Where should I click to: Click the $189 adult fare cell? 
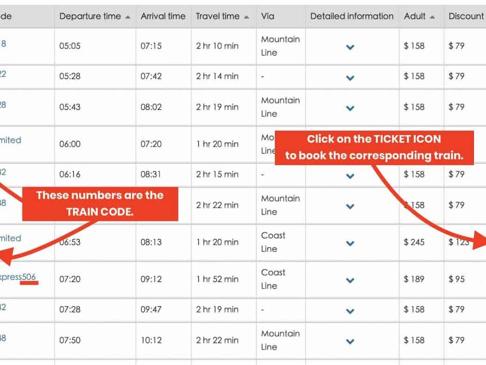[x=414, y=279]
